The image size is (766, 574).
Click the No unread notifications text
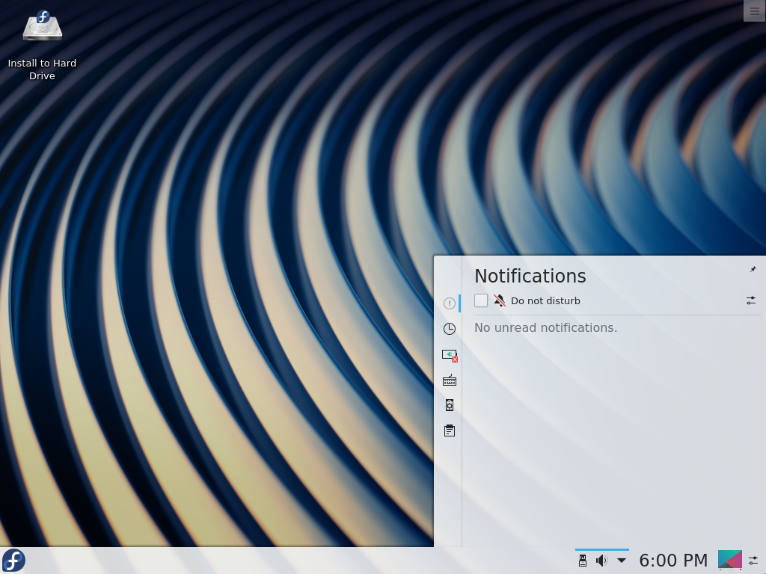[x=545, y=327]
